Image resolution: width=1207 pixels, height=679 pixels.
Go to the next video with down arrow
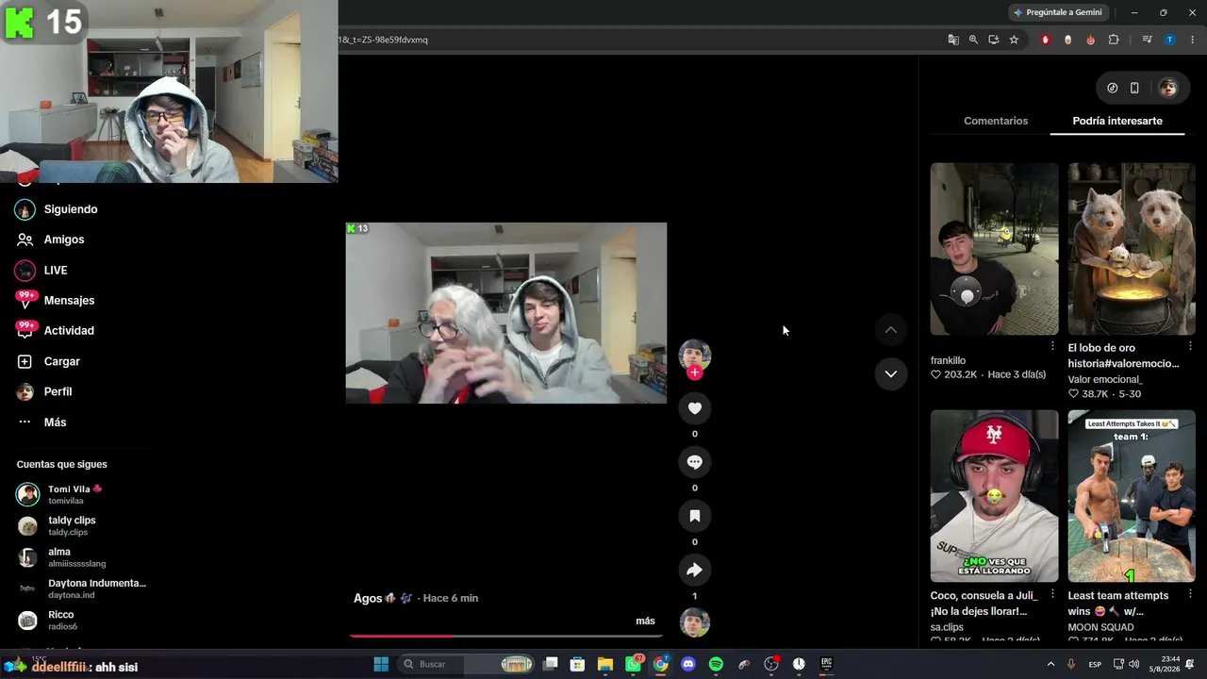[890, 373]
